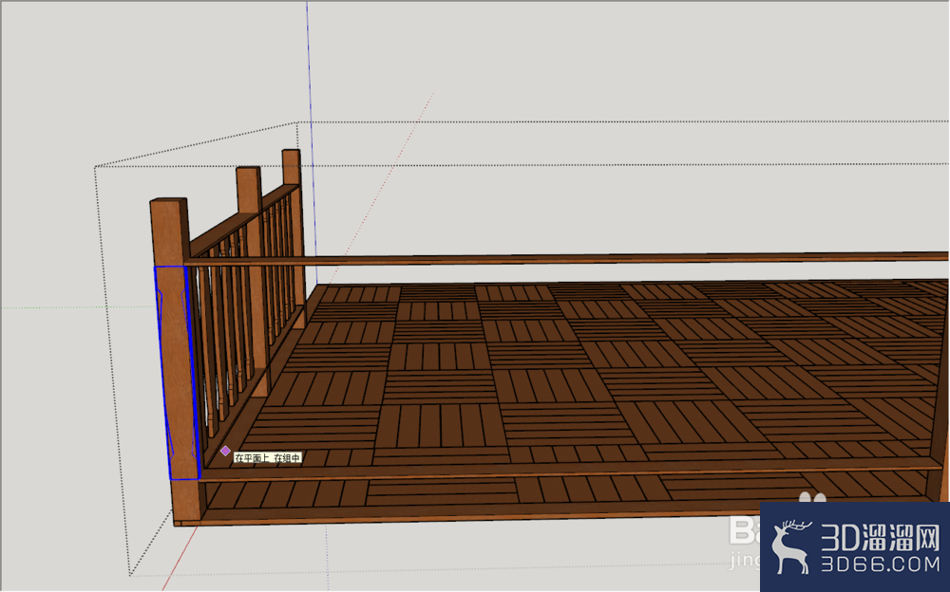Click the purple diamond inference point
950x592 pixels.
pos(225,451)
